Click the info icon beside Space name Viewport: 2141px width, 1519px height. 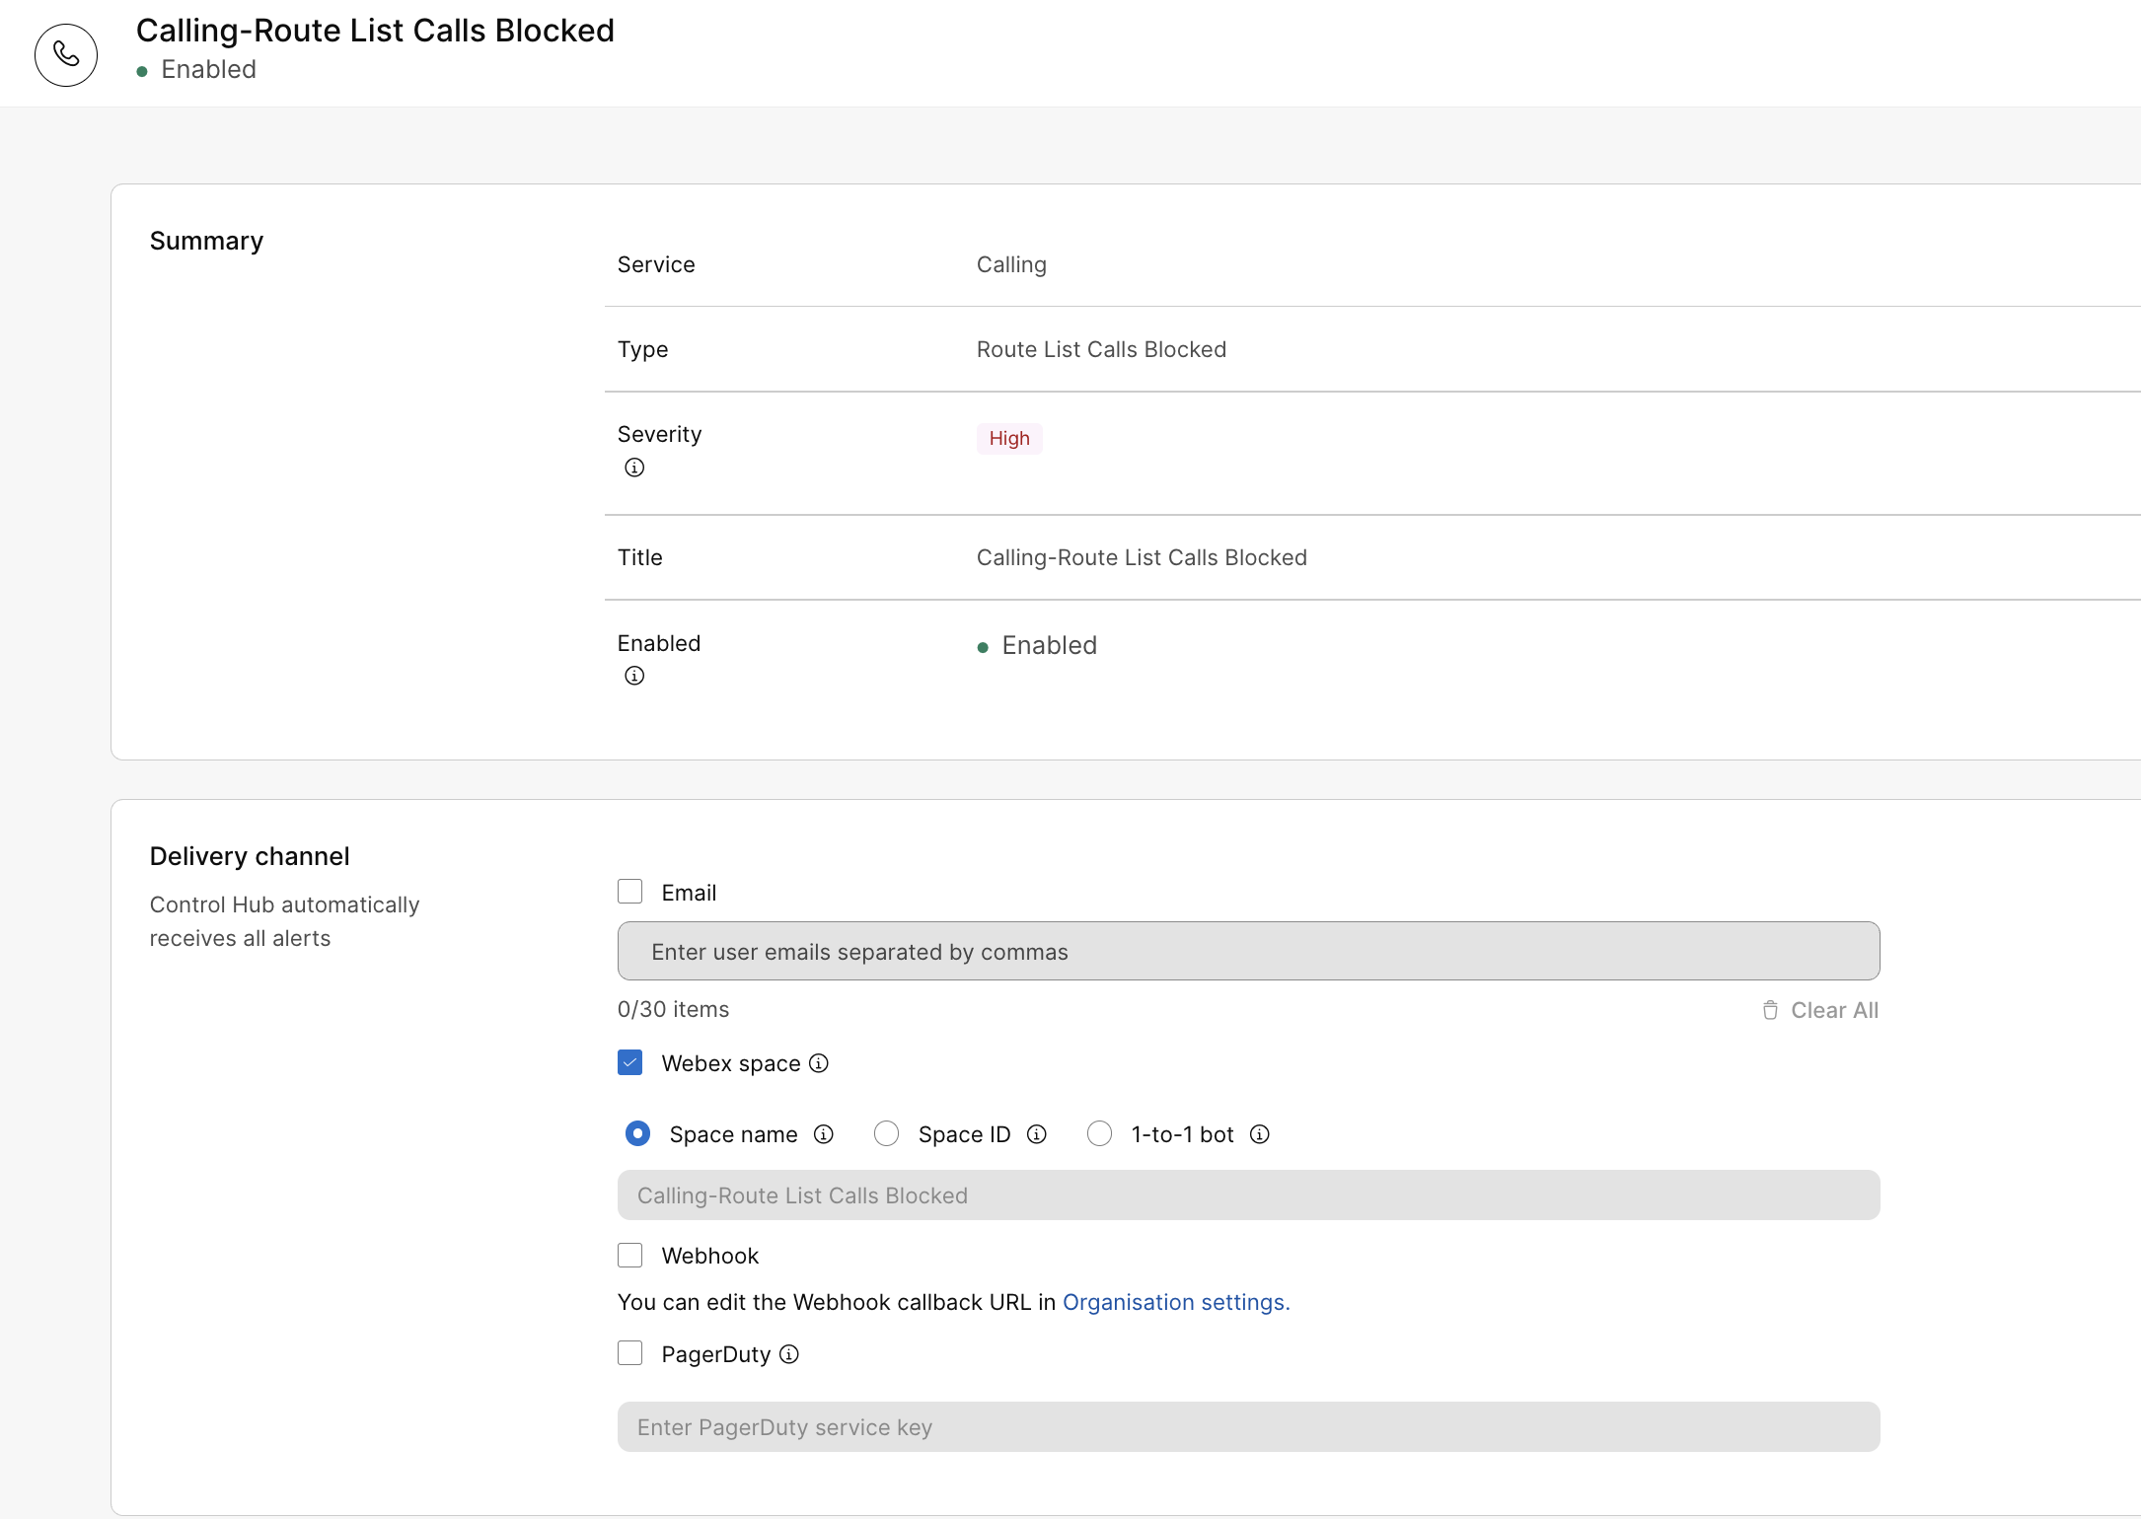[824, 1134]
